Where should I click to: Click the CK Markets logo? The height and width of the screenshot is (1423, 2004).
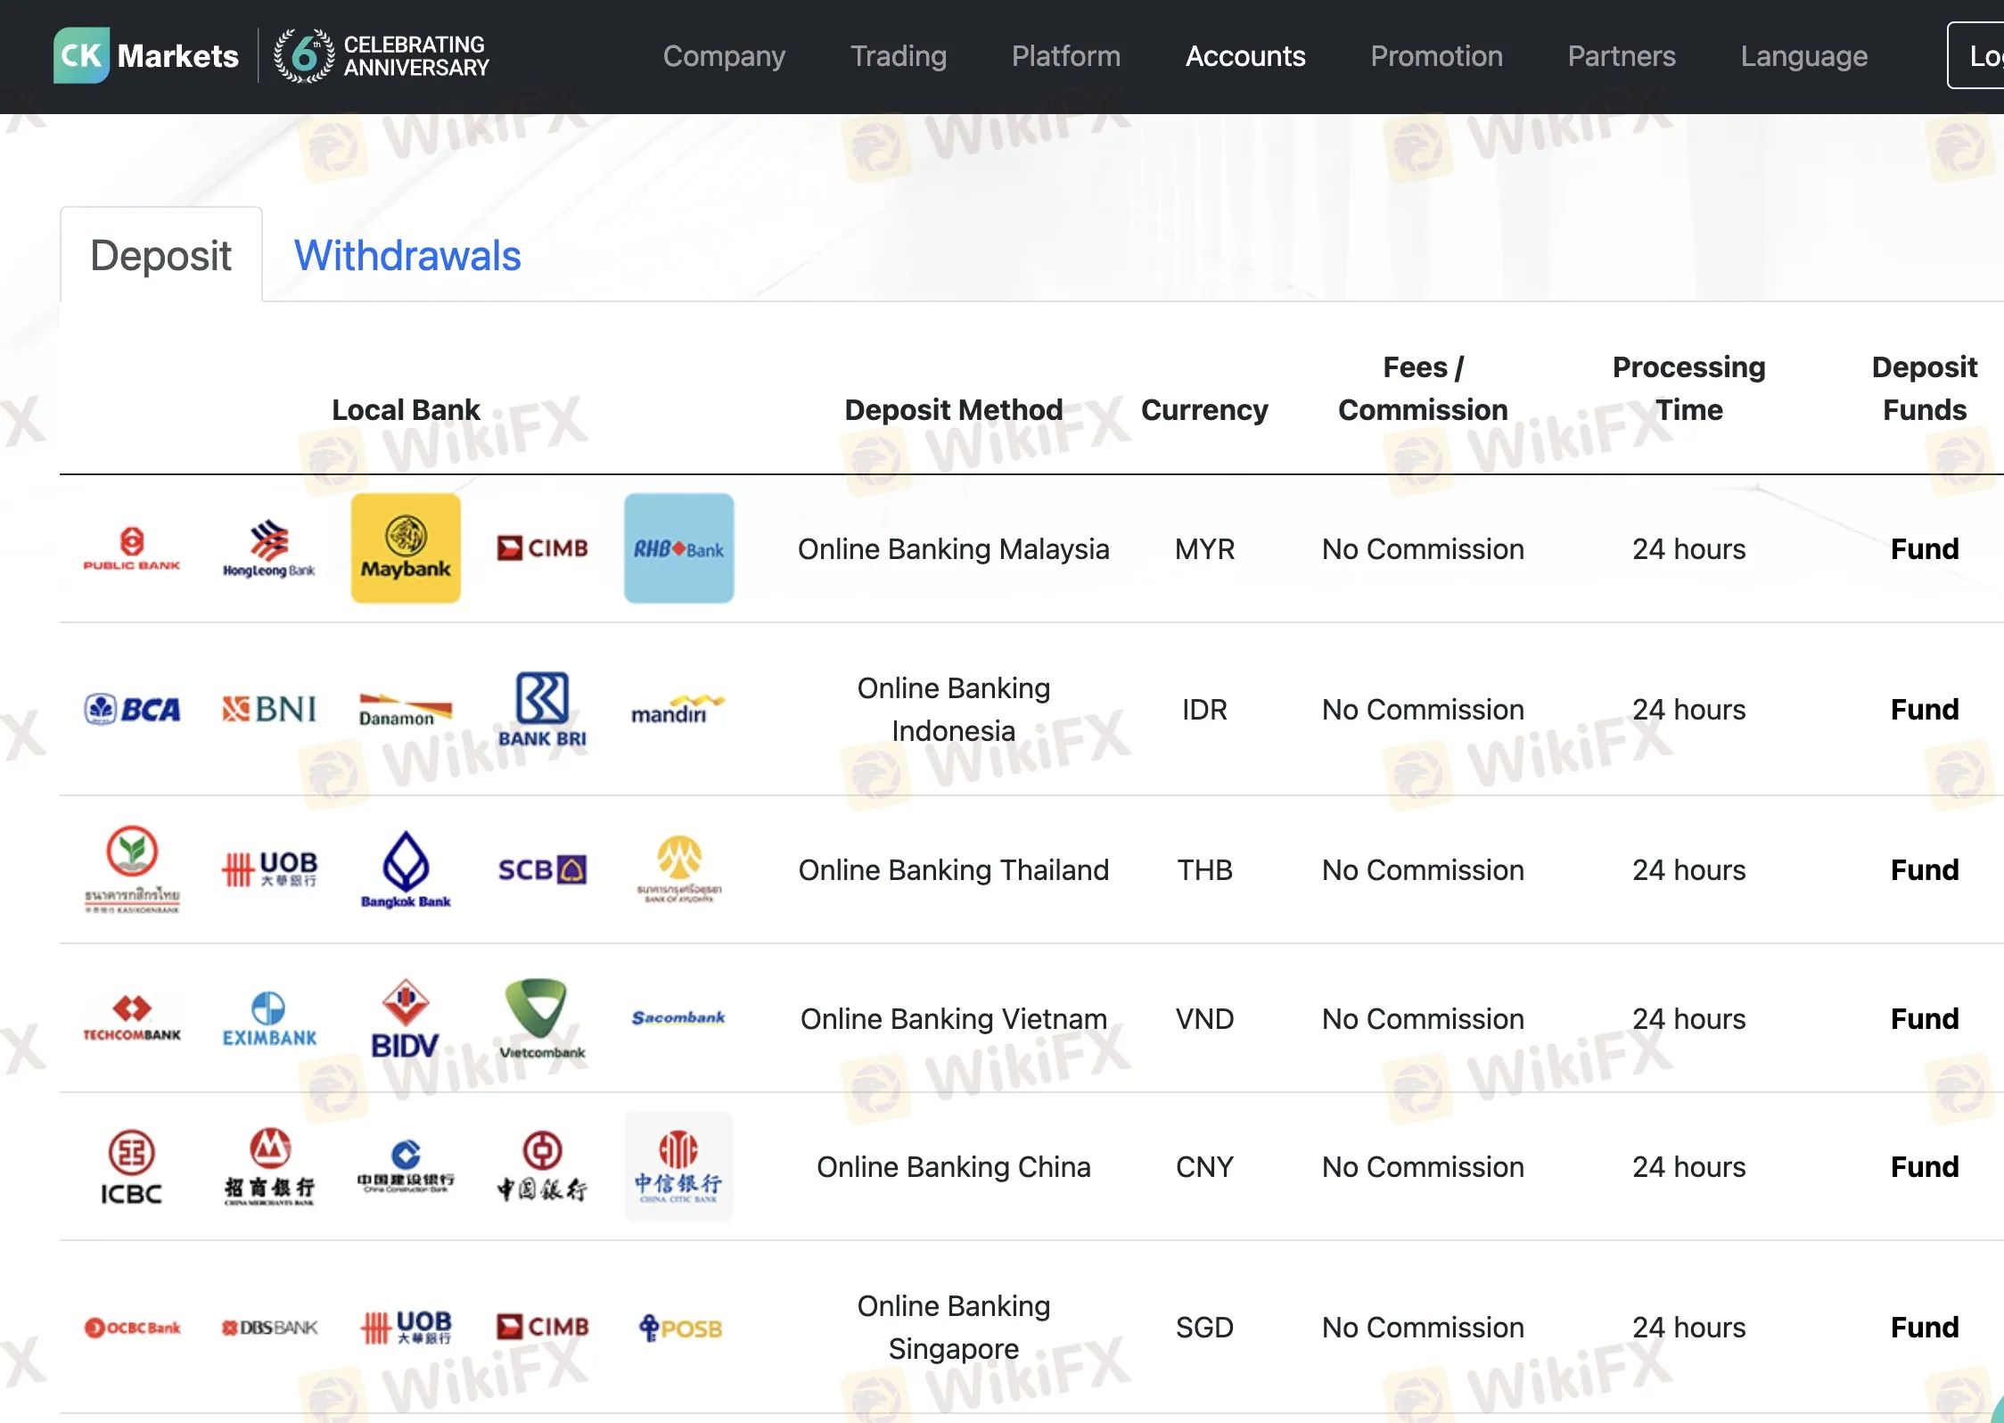tap(146, 55)
